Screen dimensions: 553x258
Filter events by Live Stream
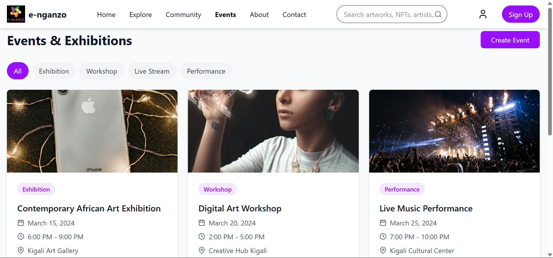click(x=152, y=71)
